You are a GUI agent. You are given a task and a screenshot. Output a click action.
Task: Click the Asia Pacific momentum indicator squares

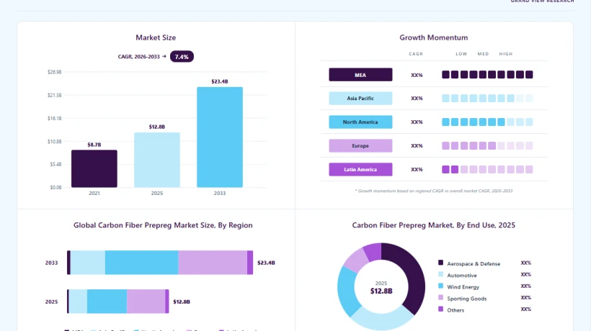point(487,98)
